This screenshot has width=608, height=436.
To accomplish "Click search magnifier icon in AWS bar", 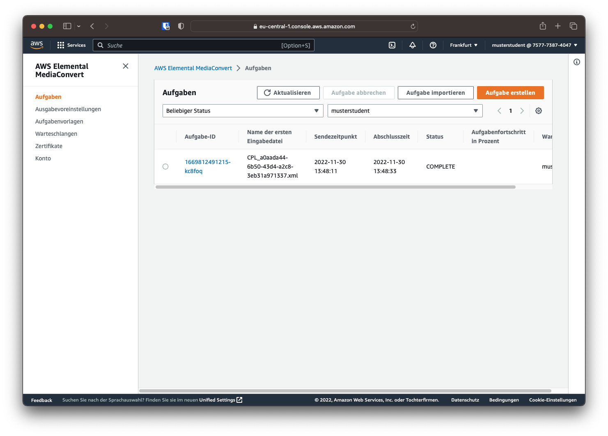I will point(100,45).
